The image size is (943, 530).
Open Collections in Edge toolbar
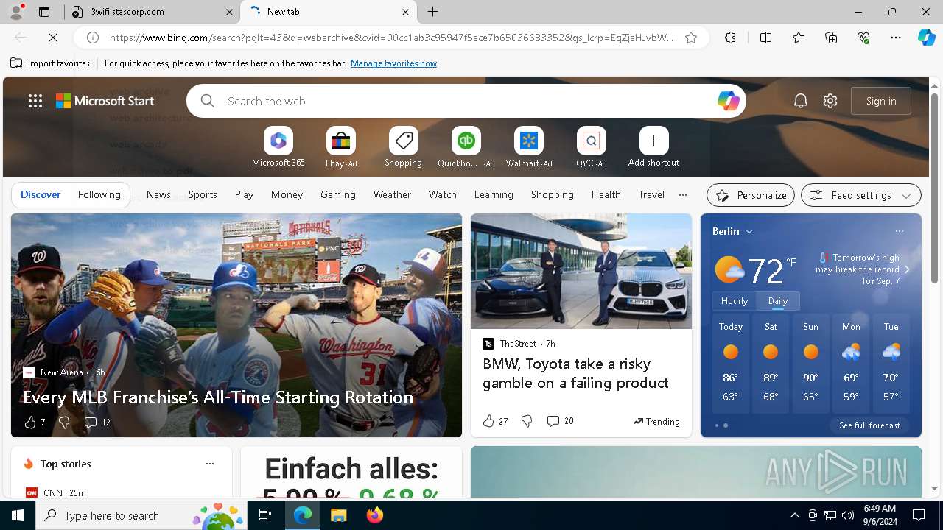point(831,38)
